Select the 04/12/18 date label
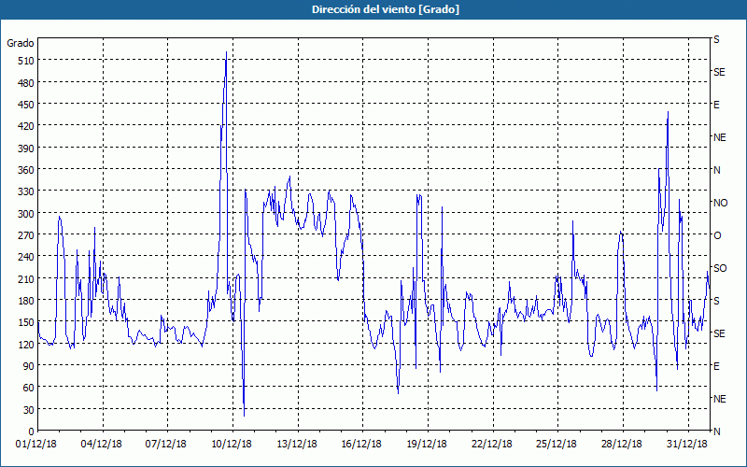Image resolution: width=747 pixels, height=467 pixels. (x=102, y=445)
